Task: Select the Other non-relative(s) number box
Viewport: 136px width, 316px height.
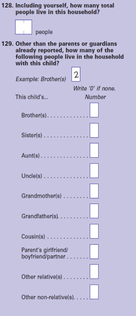Action: coord(94,292)
